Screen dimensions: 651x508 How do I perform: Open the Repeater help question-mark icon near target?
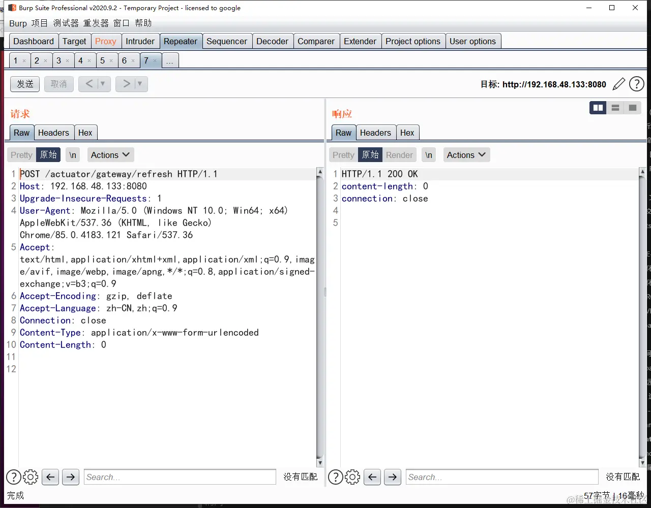[x=637, y=84]
